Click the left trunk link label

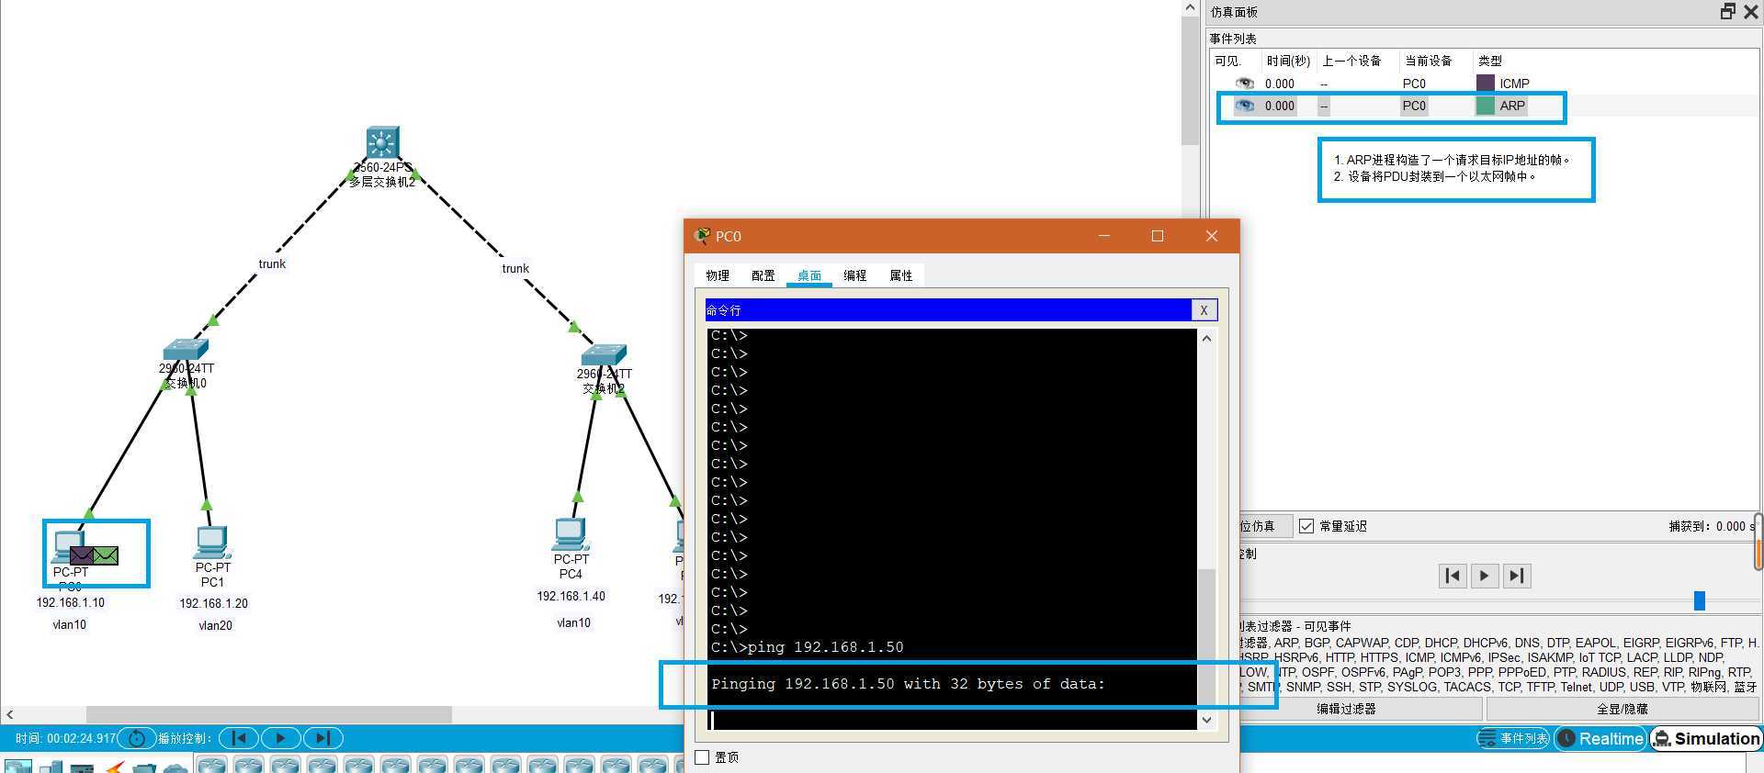click(272, 264)
